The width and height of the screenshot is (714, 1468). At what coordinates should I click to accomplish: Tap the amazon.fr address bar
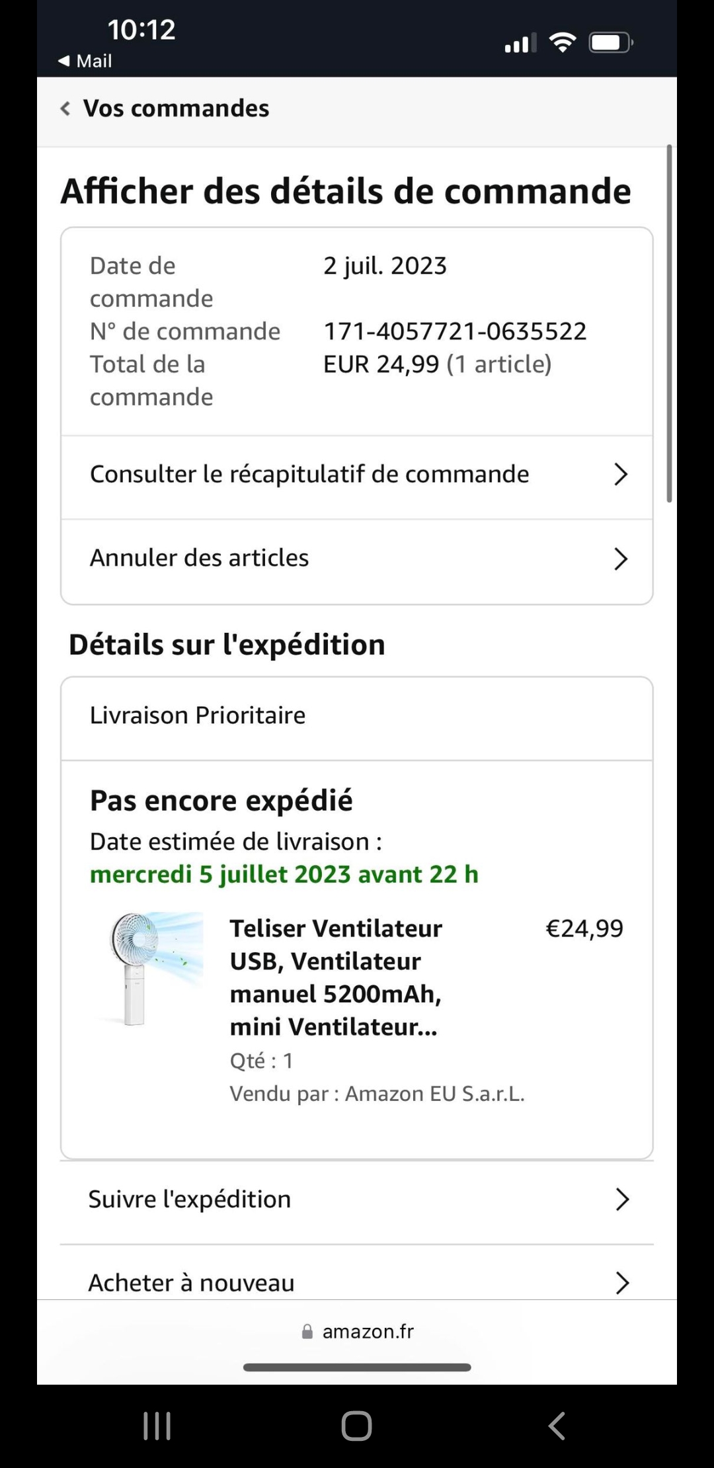pyautogui.click(x=368, y=1331)
